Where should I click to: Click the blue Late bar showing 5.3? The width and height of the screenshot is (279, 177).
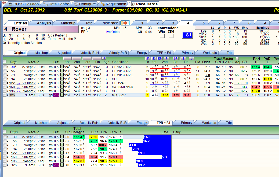[x=166, y=157]
